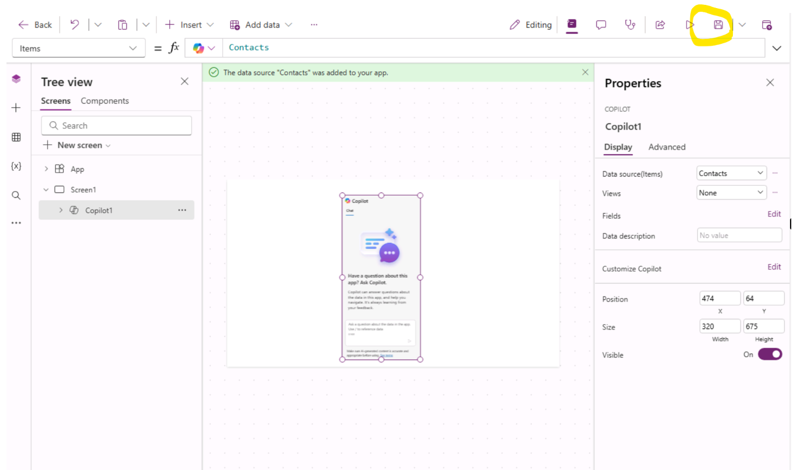
Task: Open the App checker stethoscope icon
Action: 630,25
